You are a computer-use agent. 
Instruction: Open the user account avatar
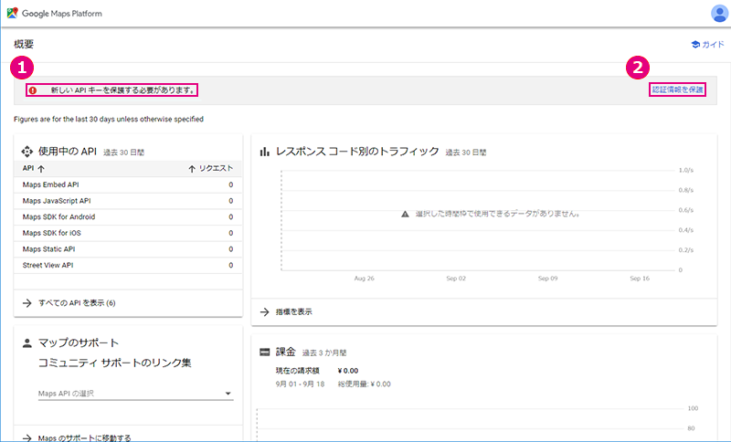[719, 13]
